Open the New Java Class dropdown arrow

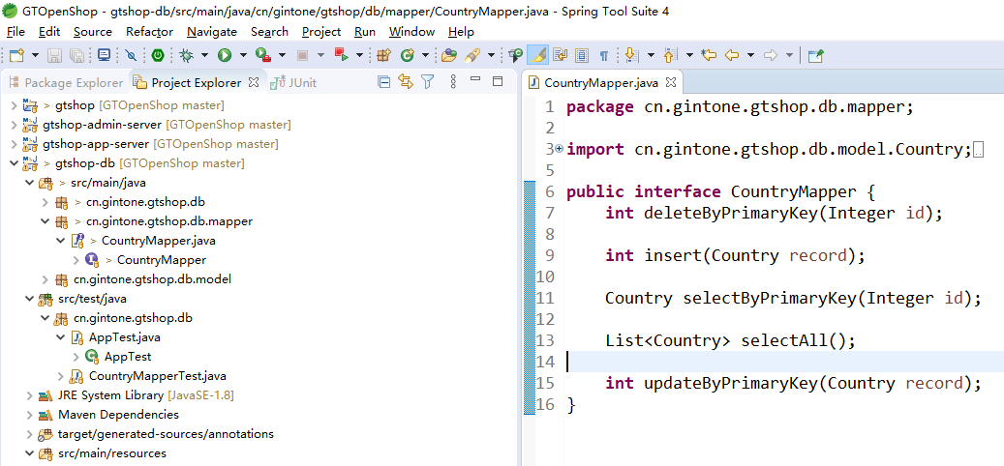coord(425,56)
